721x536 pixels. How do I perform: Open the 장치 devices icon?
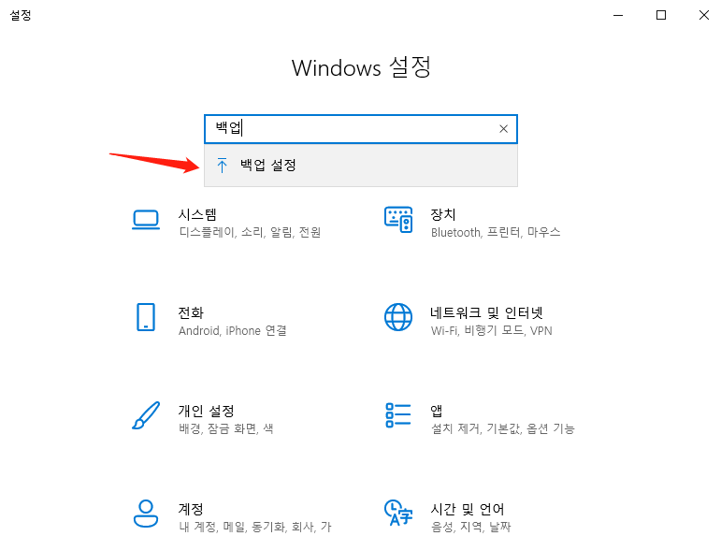click(398, 220)
